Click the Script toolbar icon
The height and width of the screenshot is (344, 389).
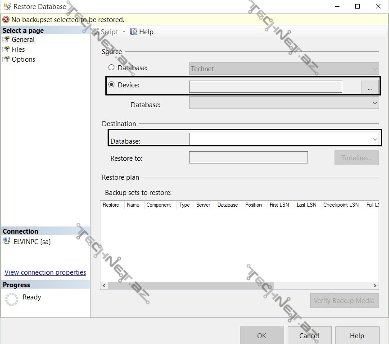(x=96, y=32)
